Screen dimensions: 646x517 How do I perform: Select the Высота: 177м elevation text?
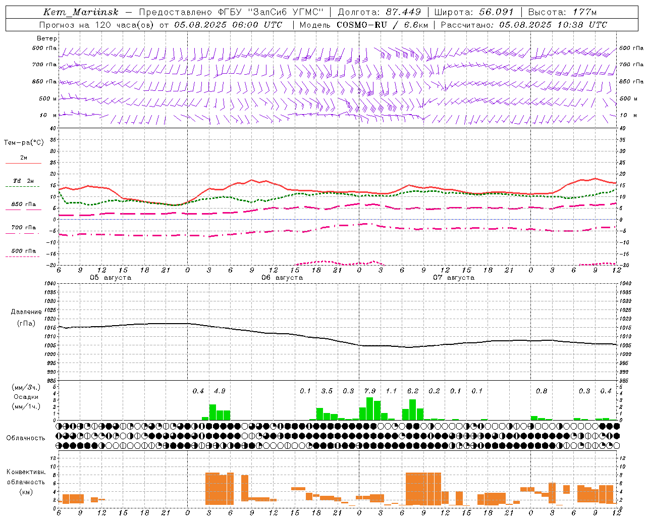[562, 12]
